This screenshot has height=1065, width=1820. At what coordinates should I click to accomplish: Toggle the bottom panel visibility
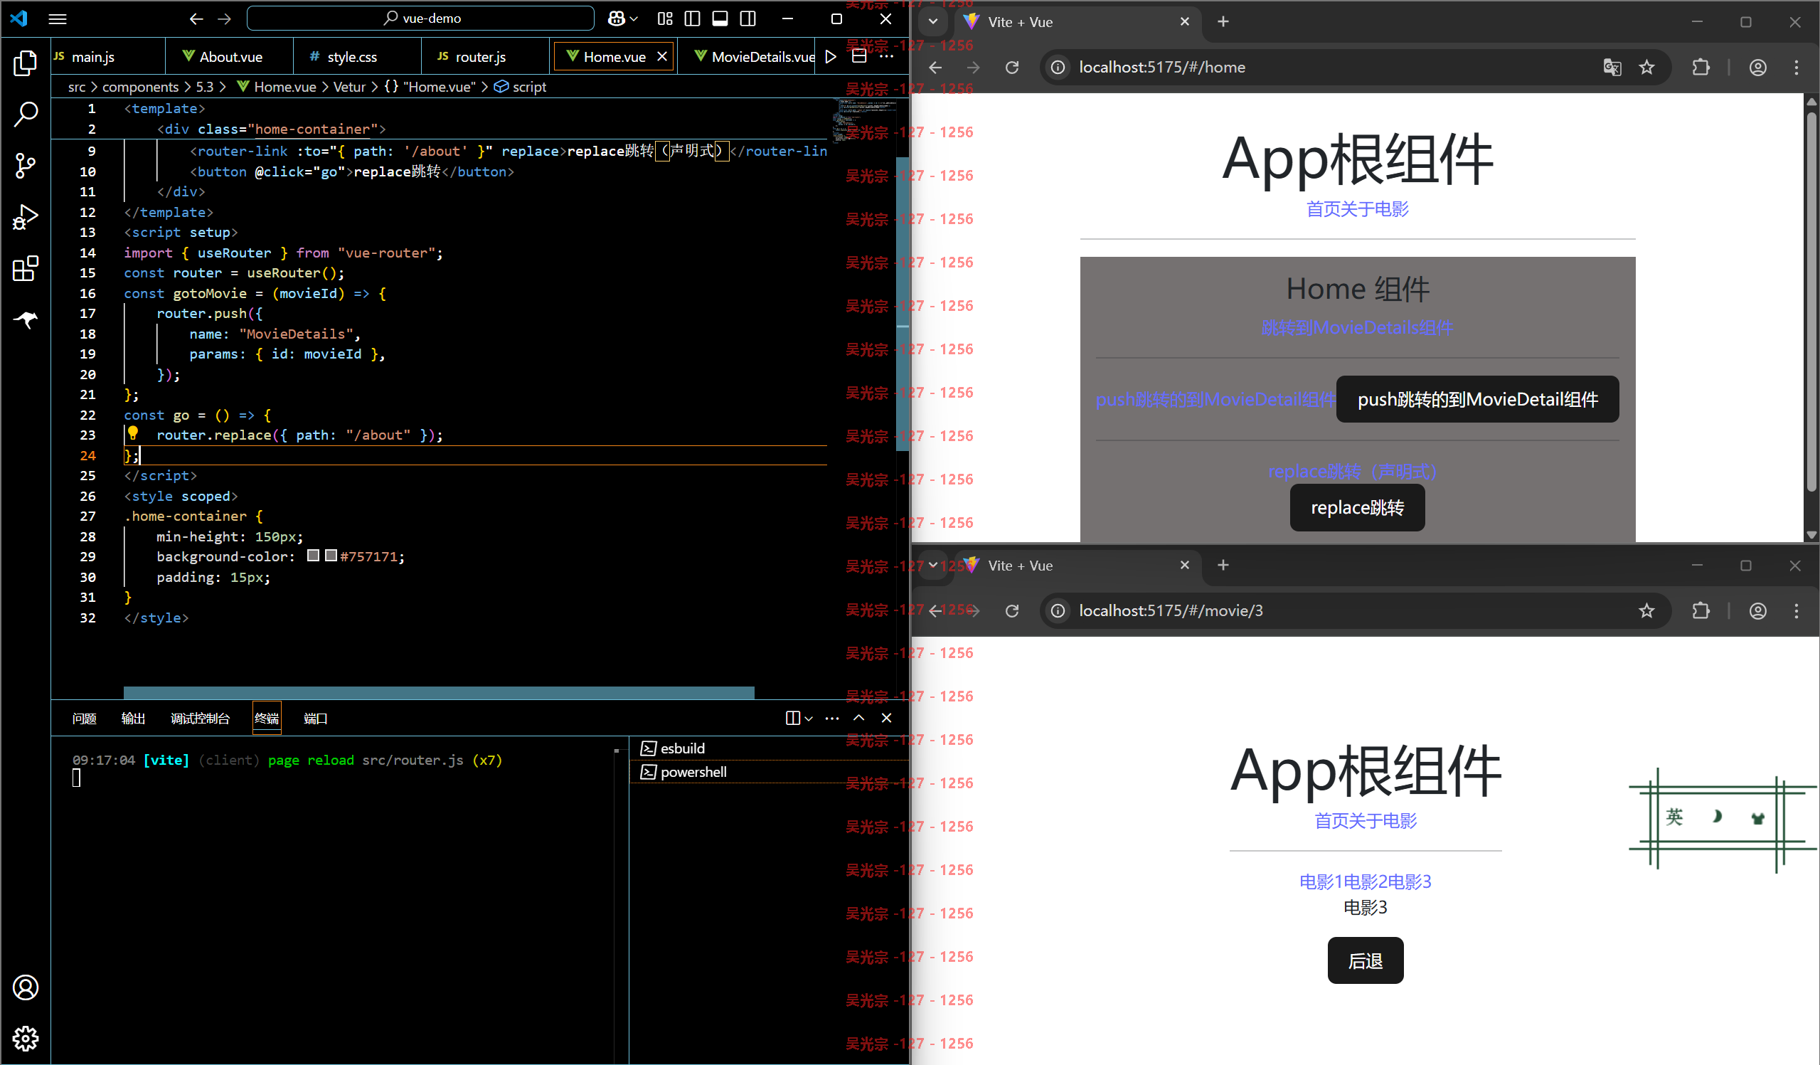click(720, 18)
